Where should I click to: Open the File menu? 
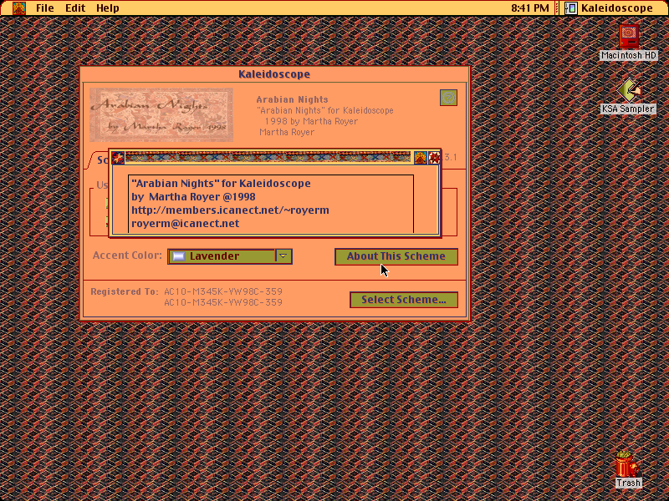(x=45, y=8)
